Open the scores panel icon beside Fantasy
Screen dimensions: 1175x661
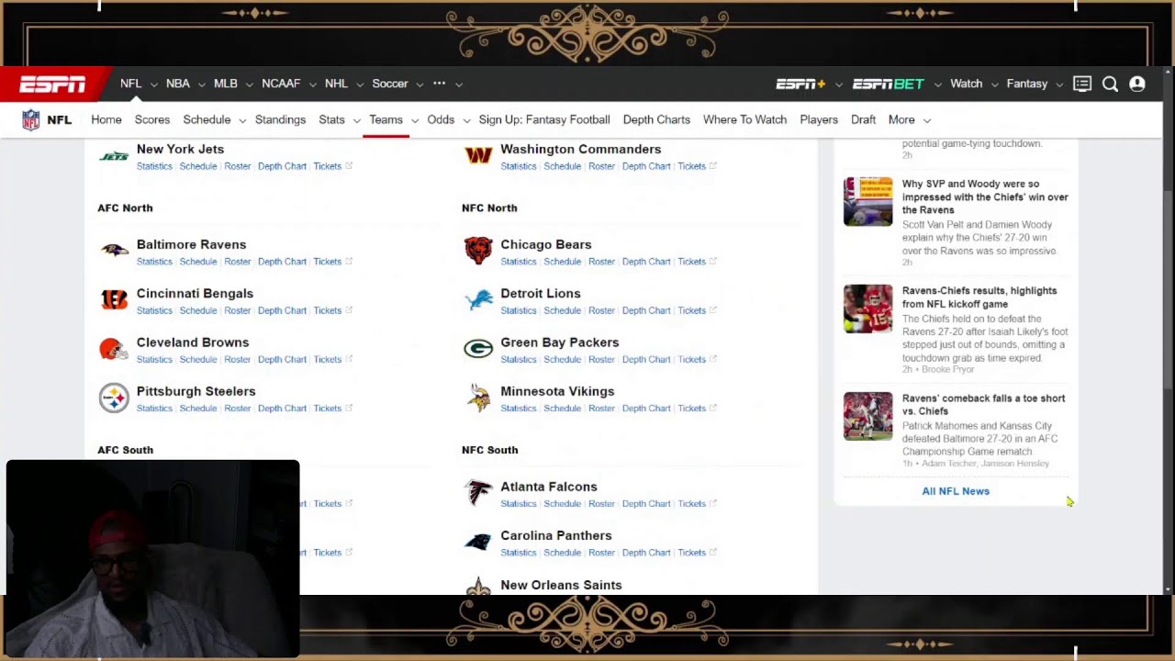point(1082,84)
